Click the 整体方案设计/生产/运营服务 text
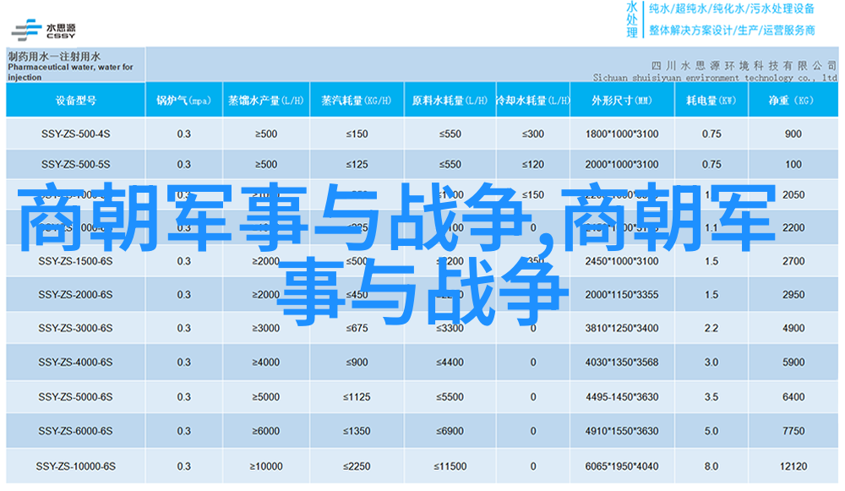Screen dimensions: 845x491 [x=731, y=30]
